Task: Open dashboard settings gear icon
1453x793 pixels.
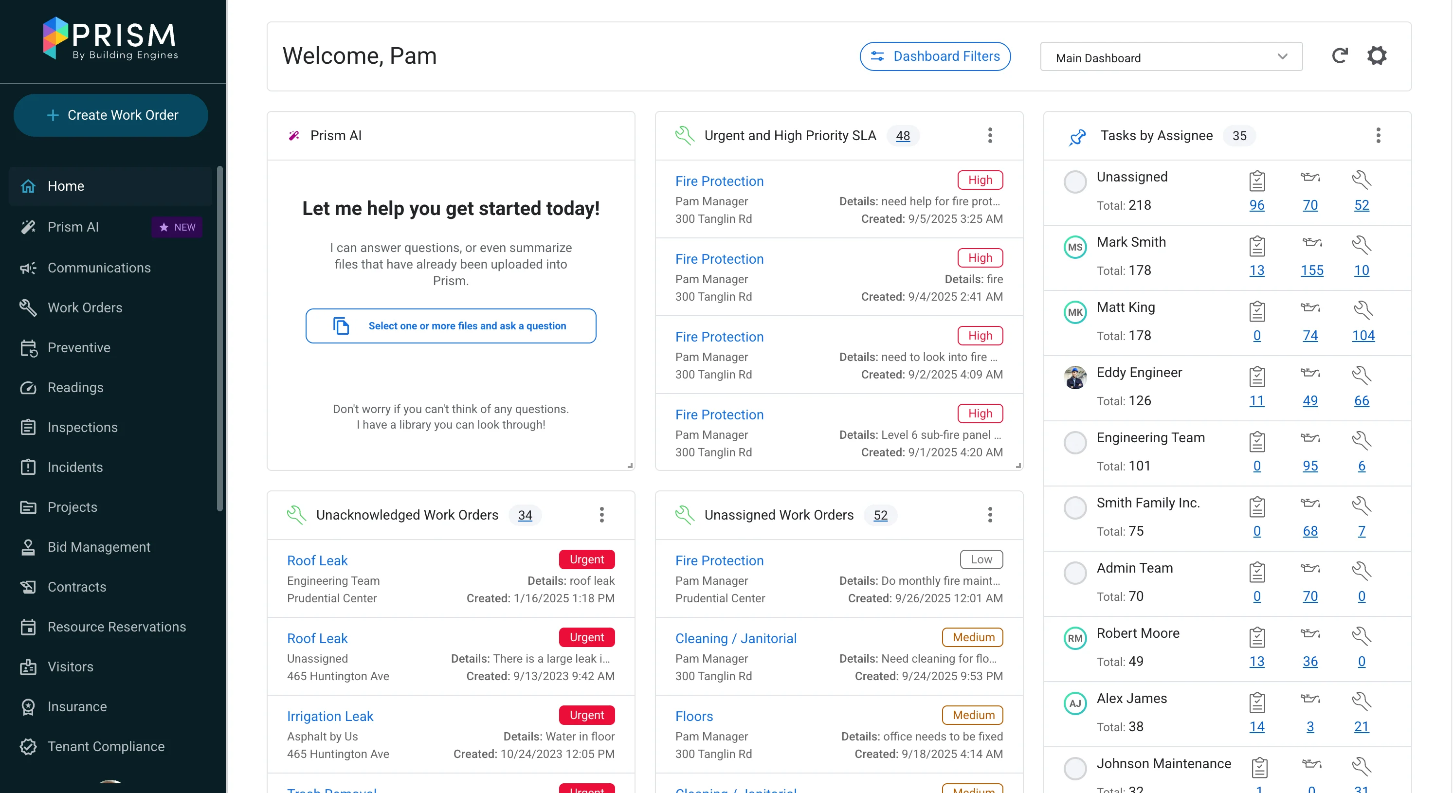Action: coord(1377,55)
